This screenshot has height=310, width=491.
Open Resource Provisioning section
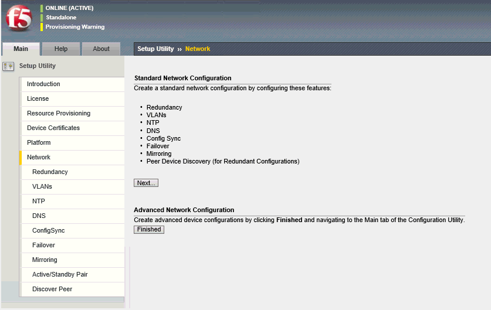click(59, 114)
